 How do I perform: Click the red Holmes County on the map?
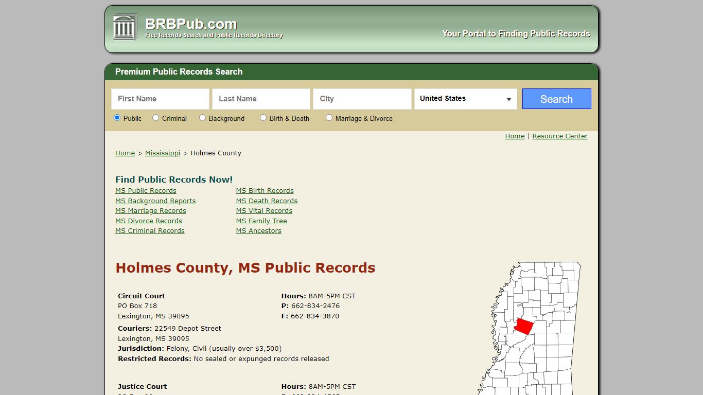525,327
